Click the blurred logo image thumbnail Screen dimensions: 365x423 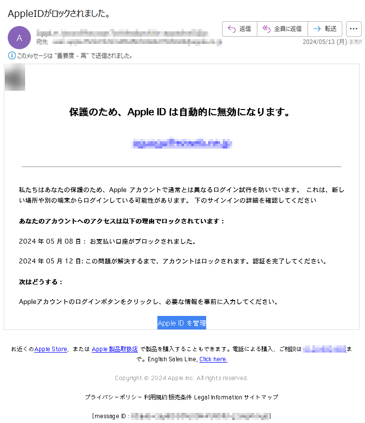[x=15, y=77]
